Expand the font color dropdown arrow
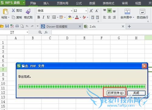Image resolution: width=152 pixels, height=110 pixels. point(80,17)
